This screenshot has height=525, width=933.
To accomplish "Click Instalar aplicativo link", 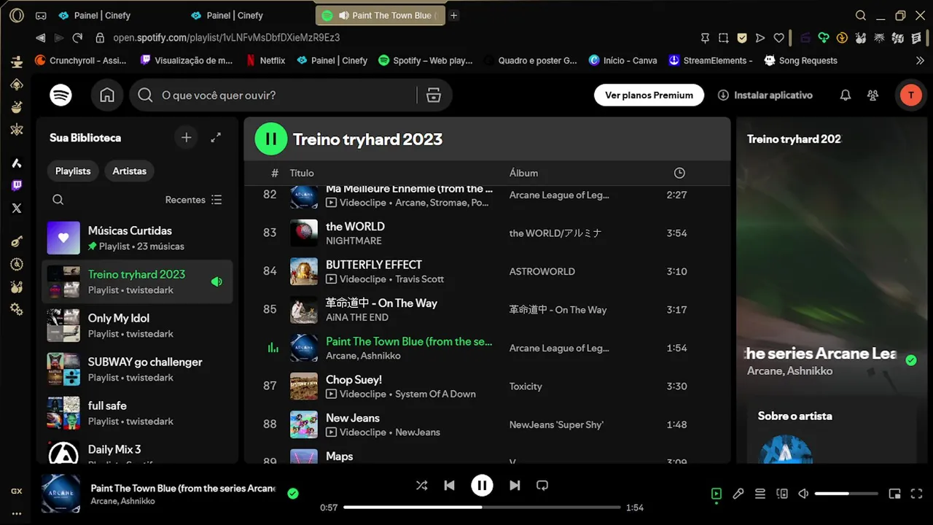I will pos(765,95).
